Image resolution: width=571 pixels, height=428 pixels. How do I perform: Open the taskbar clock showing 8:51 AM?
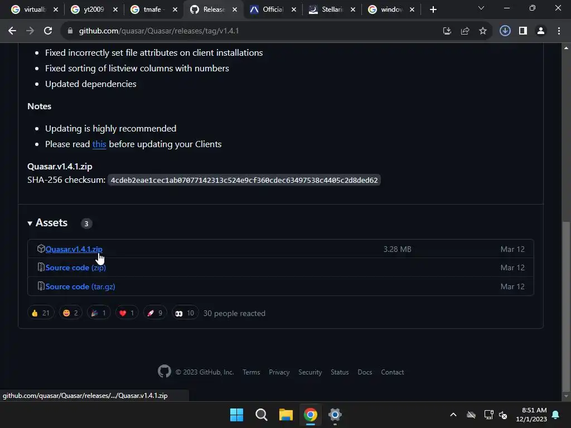click(531, 415)
